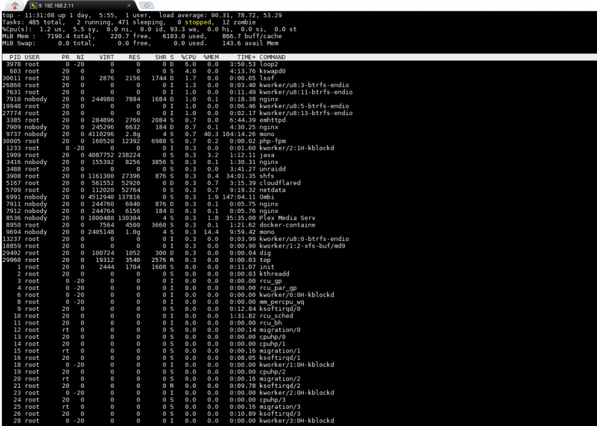Click the session tab's terminal icon

33,6
